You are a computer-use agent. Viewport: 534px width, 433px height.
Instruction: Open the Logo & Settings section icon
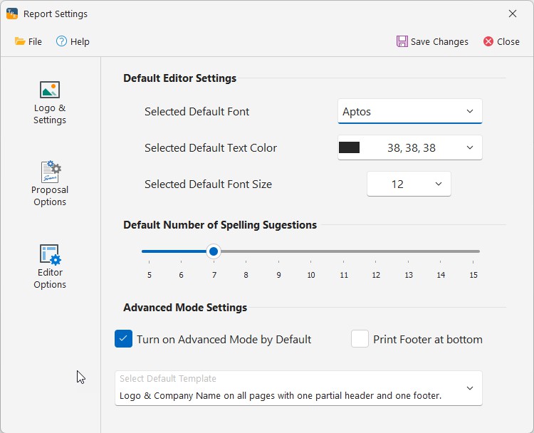coord(50,90)
